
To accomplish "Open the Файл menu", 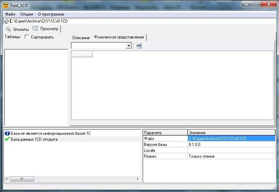I will click(x=10, y=14).
